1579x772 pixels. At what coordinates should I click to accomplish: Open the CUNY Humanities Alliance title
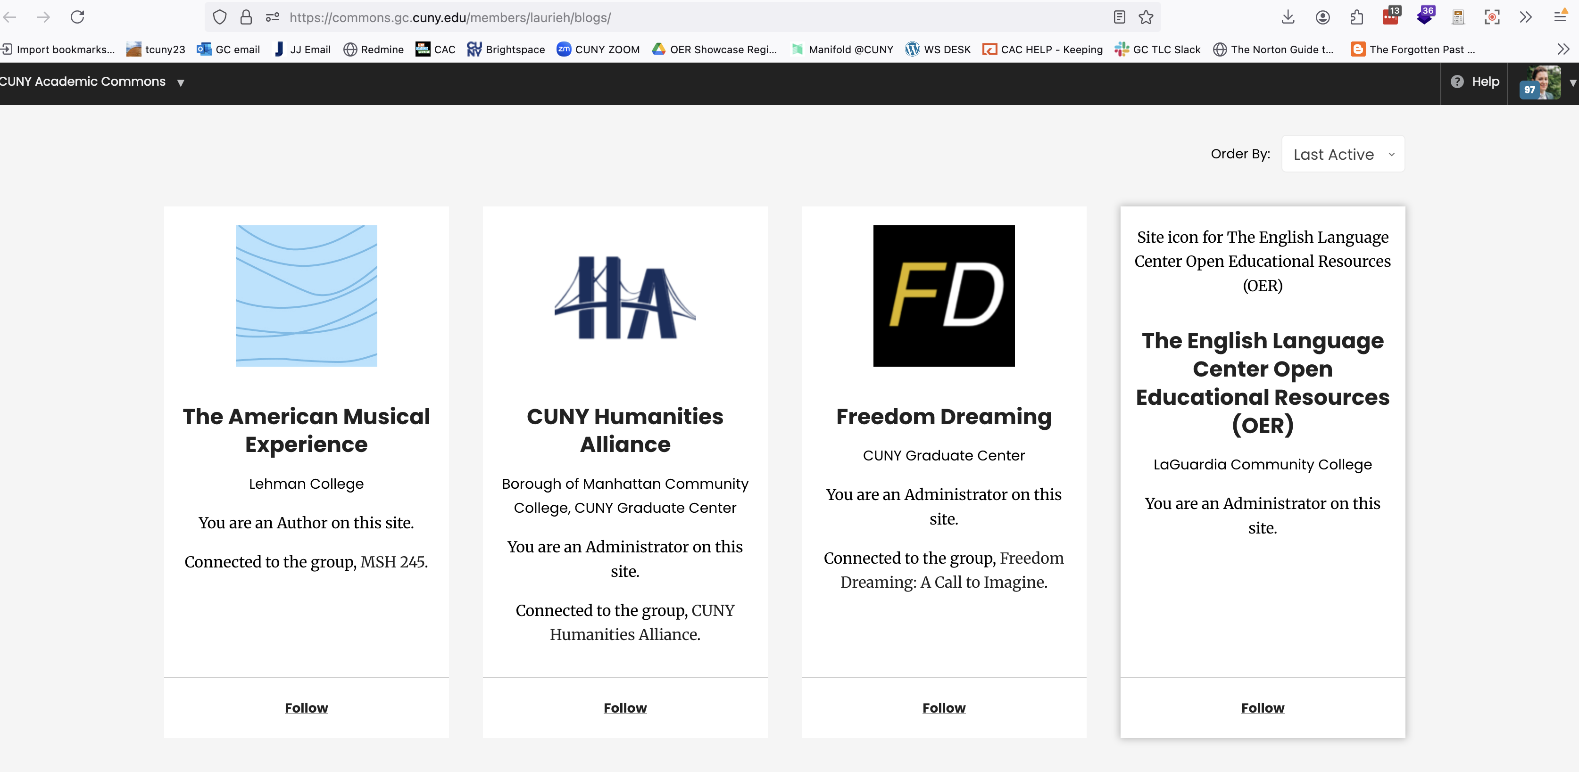625,430
